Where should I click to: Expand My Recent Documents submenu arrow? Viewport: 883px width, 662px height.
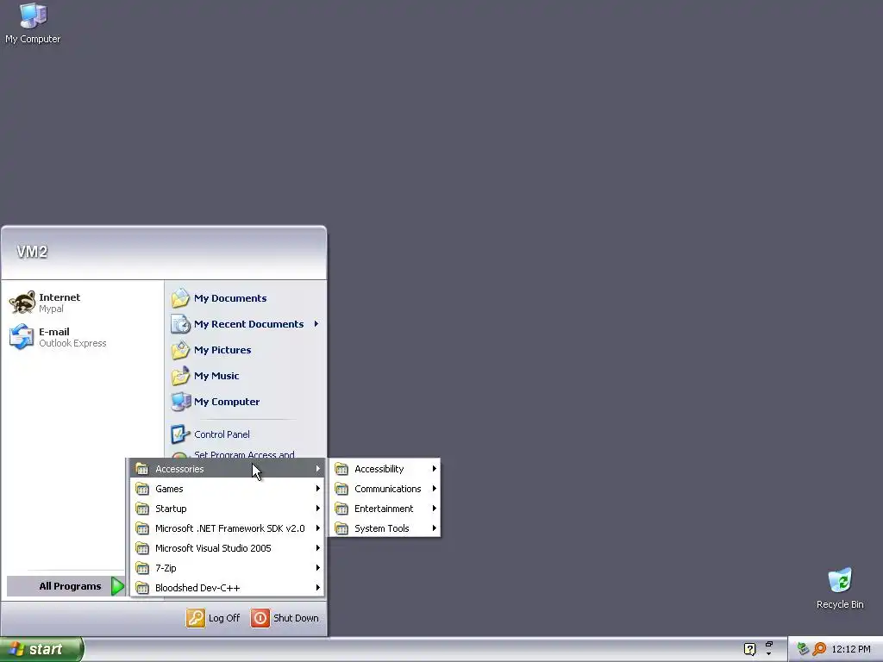click(x=316, y=324)
